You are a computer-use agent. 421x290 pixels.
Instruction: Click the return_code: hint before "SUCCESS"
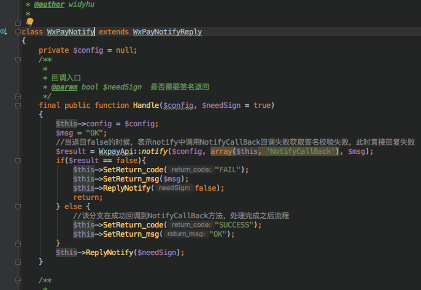pyautogui.click(x=191, y=225)
